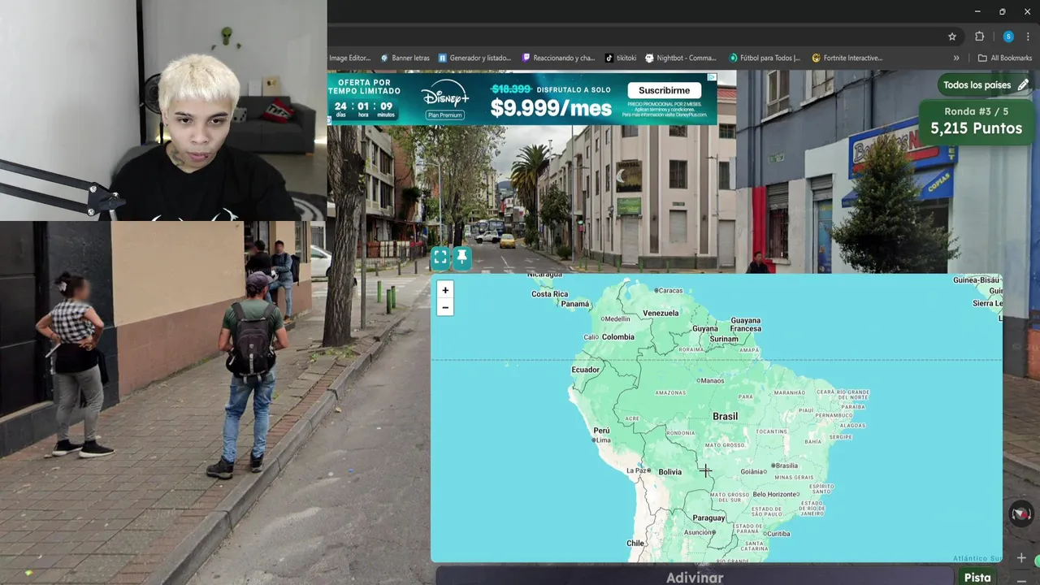Open the Chrome extensions puzzle icon

coord(979,37)
